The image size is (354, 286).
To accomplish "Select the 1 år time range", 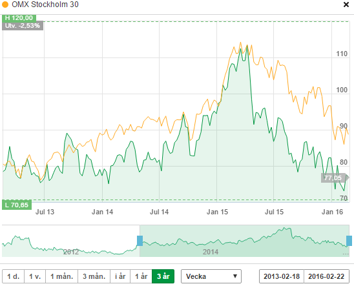I will pos(141,276).
